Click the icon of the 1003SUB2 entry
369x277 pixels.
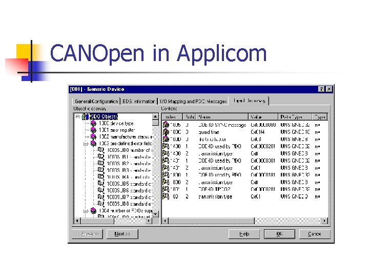click(x=101, y=164)
